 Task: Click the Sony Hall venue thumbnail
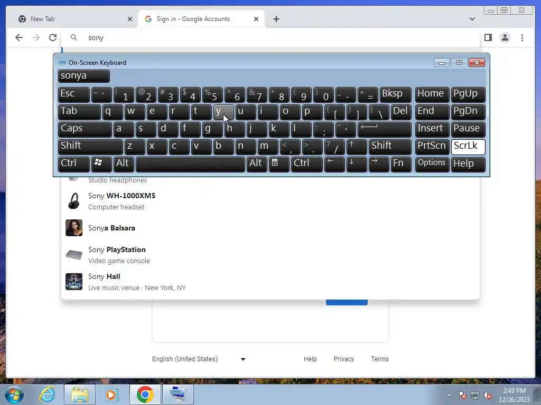tap(74, 282)
